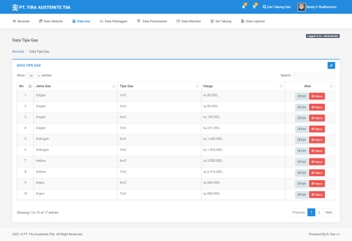Click the user avatar picture
The height and width of the screenshot is (241, 352).
(302, 7)
